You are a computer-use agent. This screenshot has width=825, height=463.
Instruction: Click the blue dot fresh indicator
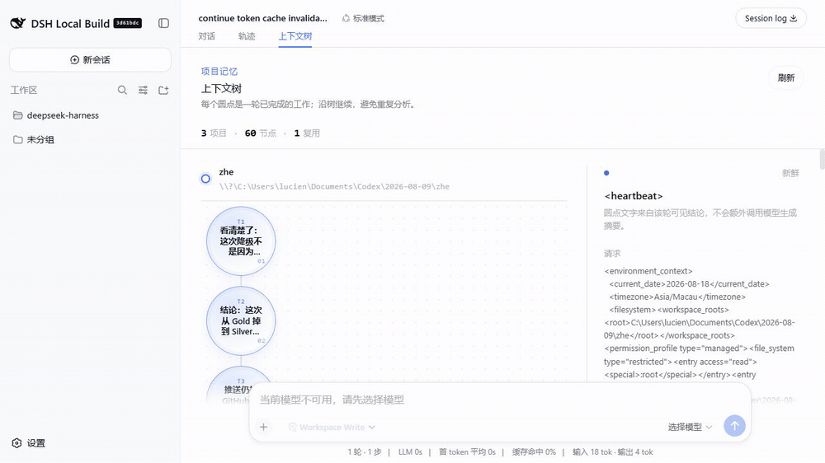tap(606, 173)
